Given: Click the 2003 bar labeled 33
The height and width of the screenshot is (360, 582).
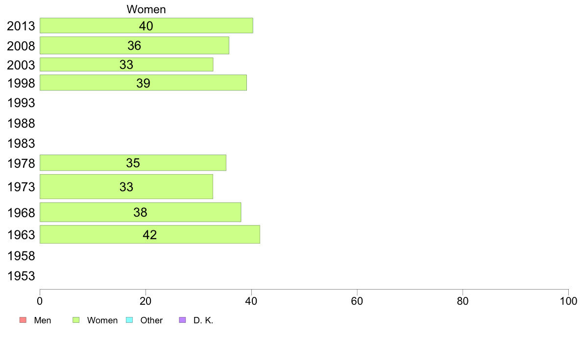Looking at the screenshot, I should (126, 65).
